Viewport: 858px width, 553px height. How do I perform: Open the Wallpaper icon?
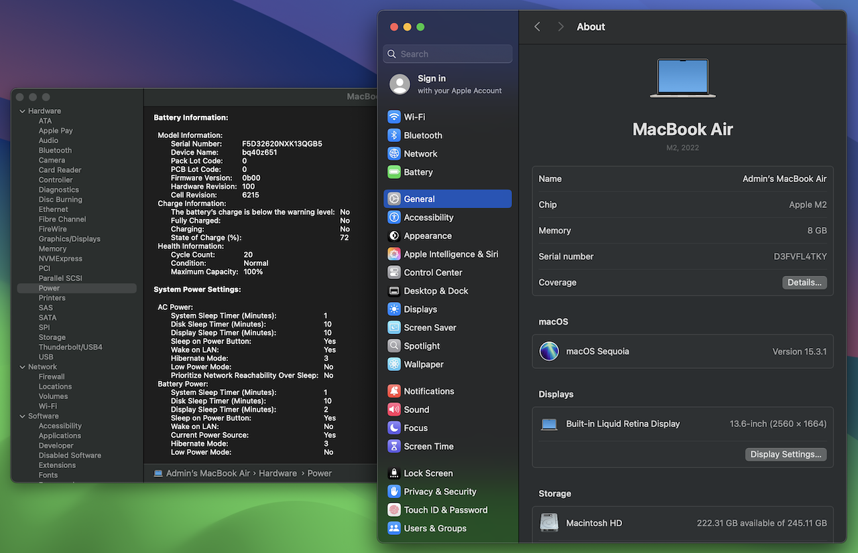click(x=394, y=365)
